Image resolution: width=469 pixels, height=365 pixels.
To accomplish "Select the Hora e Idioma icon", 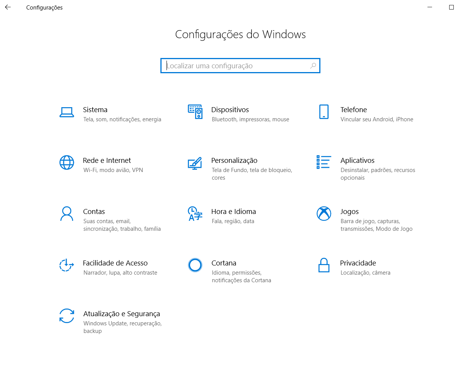I will point(195,214).
